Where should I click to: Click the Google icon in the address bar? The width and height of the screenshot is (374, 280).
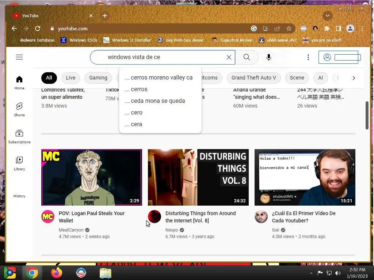pos(254,28)
